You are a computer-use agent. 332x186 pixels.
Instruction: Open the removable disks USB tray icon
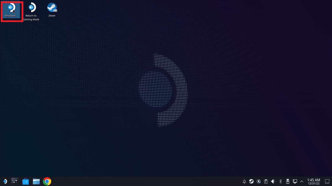coord(287,181)
